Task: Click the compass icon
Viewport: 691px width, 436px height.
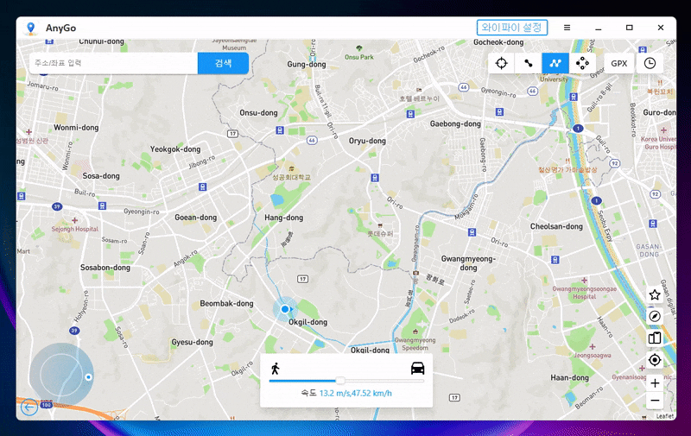Action: [655, 316]
